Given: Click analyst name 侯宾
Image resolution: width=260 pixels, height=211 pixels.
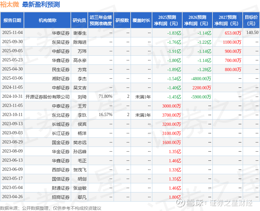Looking at the screenshot, I should [x=82, y=124].
